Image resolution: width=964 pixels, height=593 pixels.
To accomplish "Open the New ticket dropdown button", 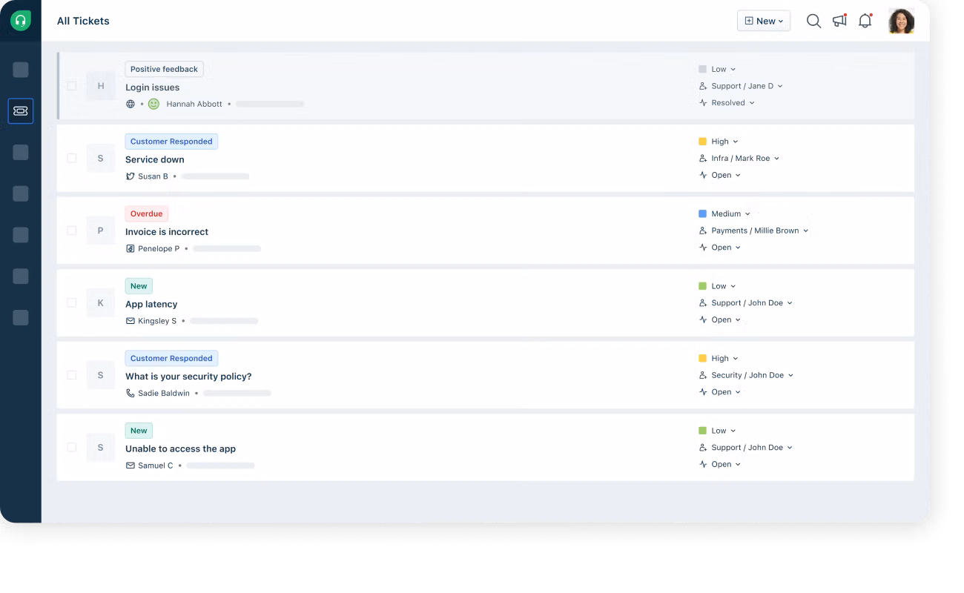I will tap(763, 21).
